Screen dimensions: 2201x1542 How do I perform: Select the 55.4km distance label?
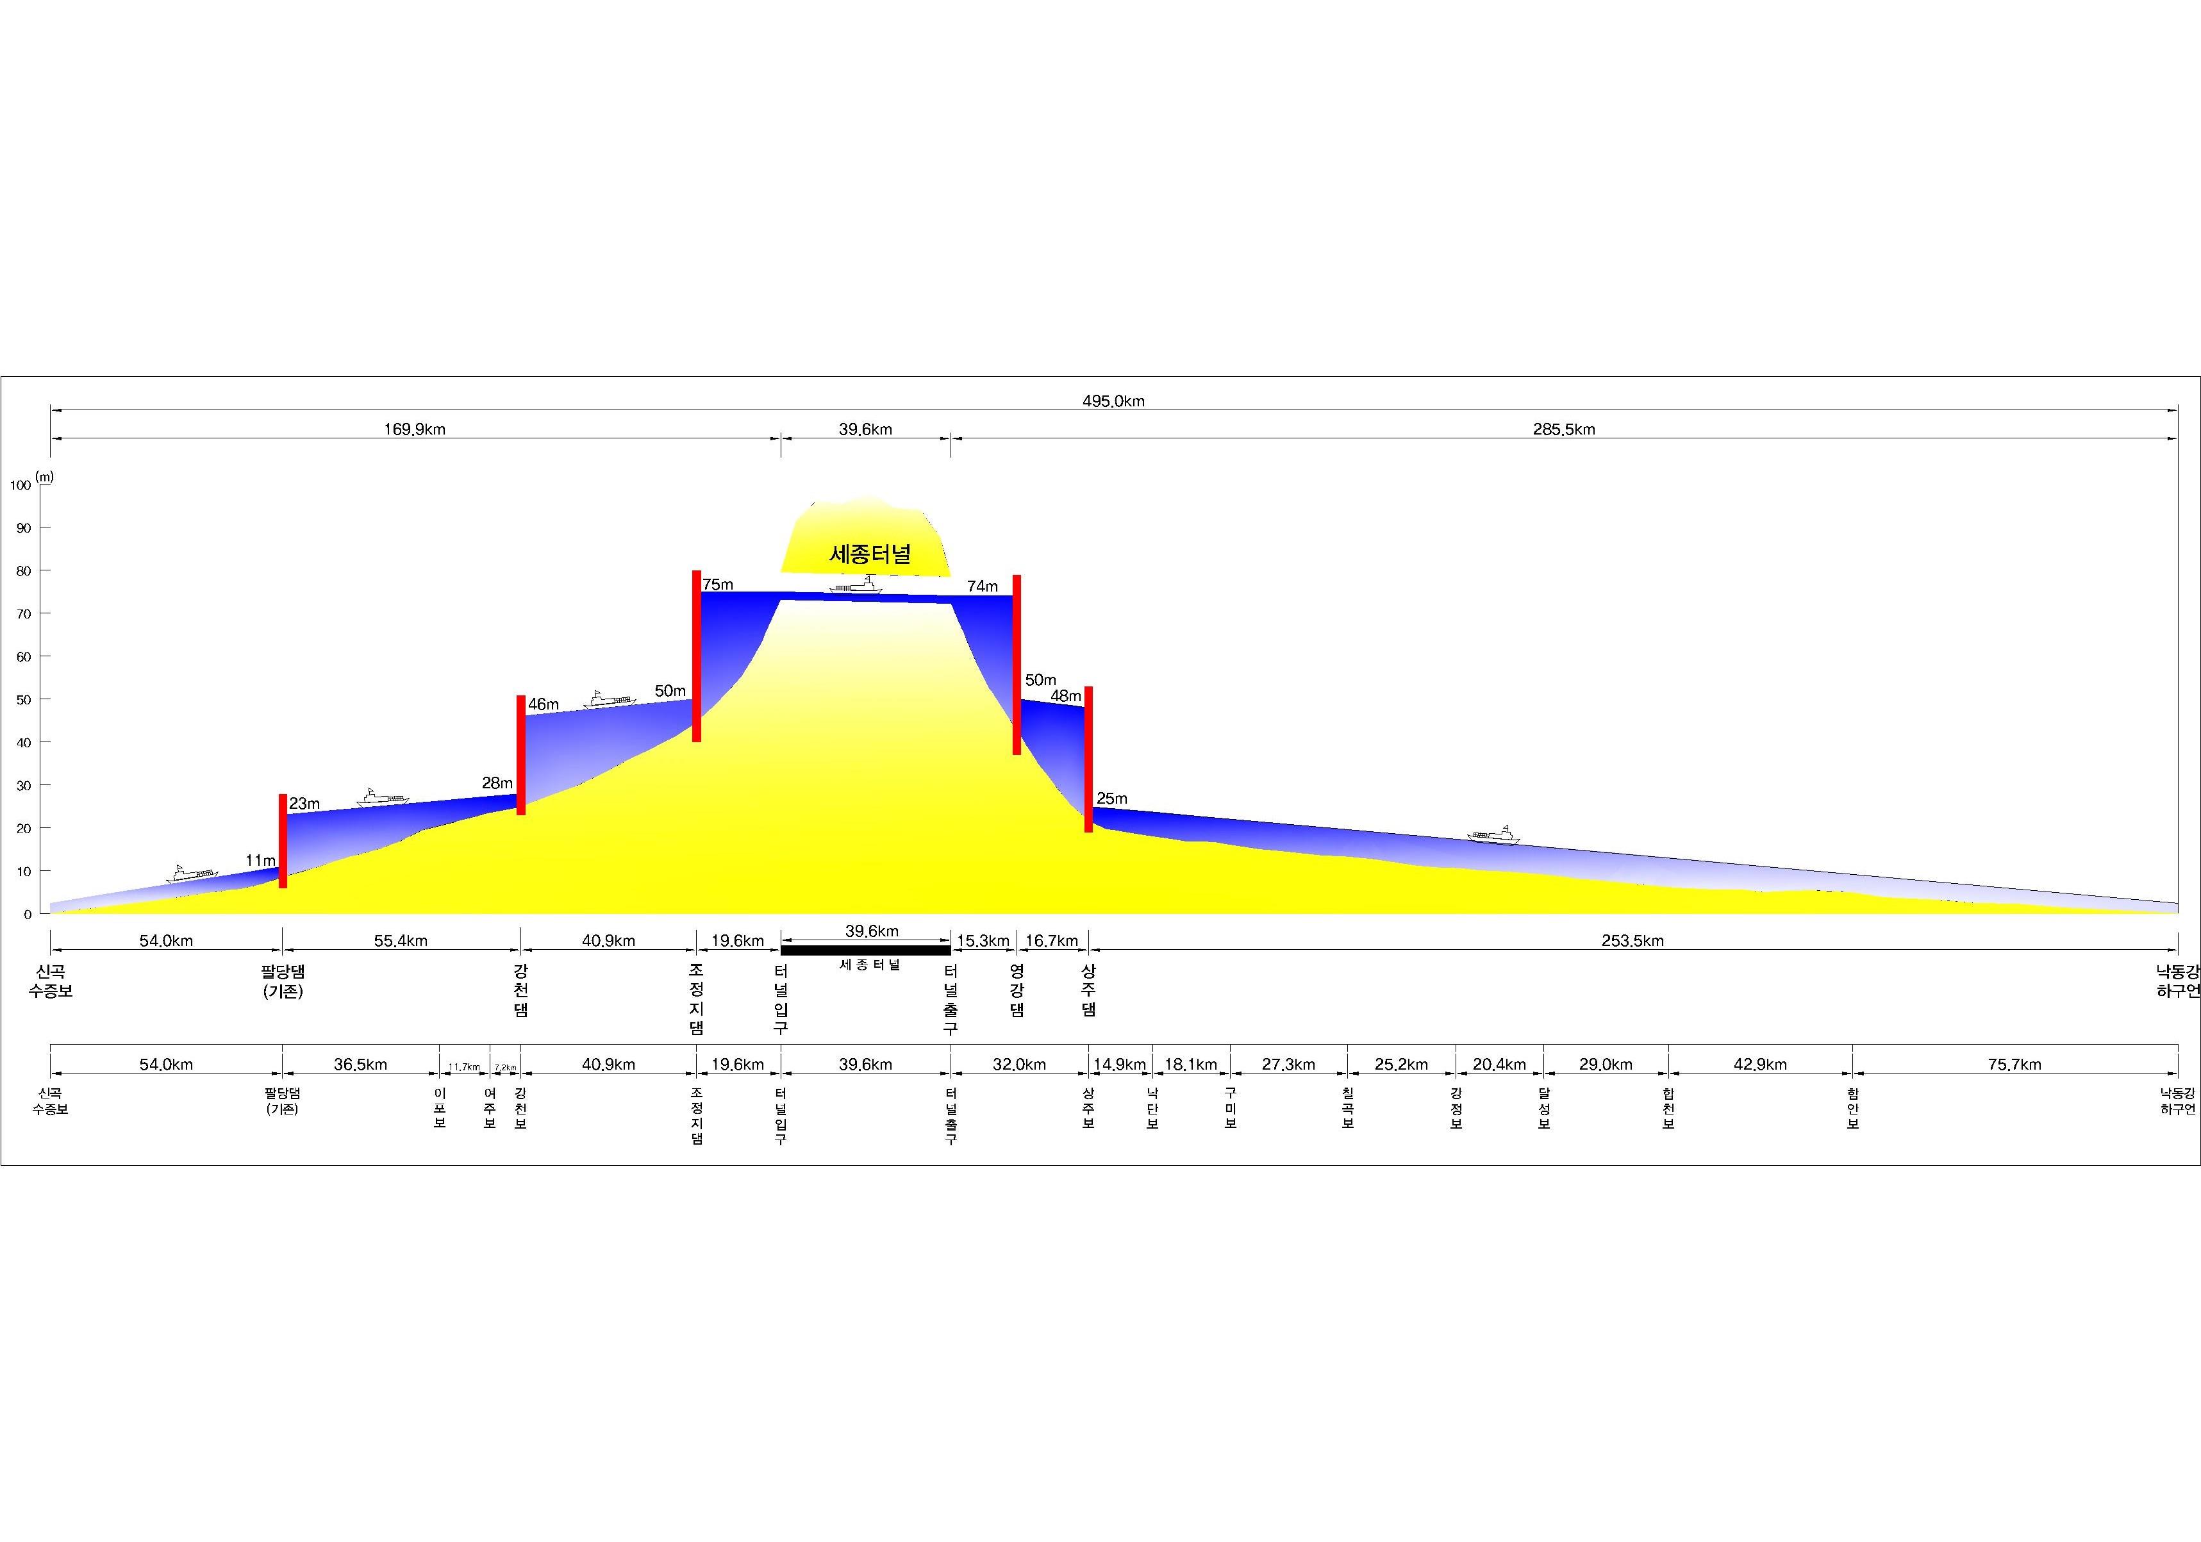(x=401, y=941)
